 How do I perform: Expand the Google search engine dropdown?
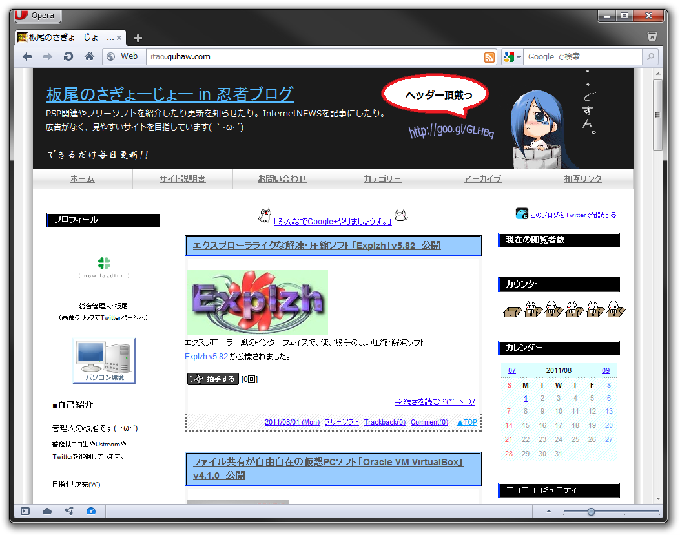512,57
